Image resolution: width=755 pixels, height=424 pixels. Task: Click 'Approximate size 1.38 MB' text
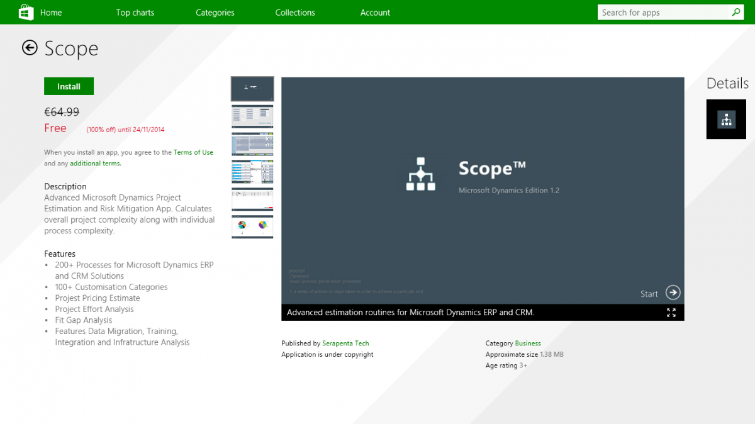(525, 354)
